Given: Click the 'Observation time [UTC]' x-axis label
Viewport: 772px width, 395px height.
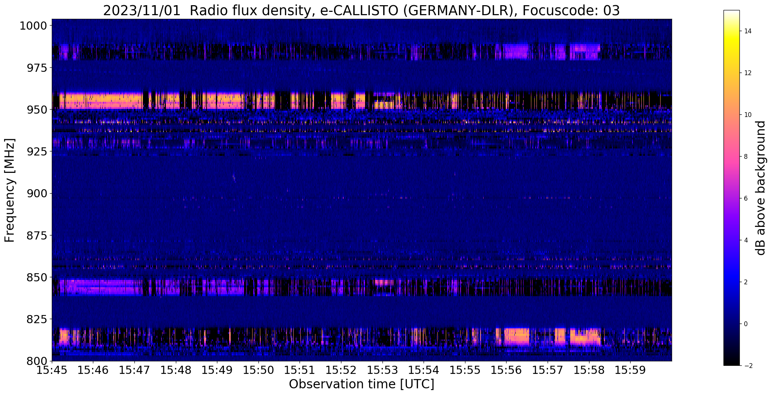Looking at the screenshot, I should click(x=361, y=384).
